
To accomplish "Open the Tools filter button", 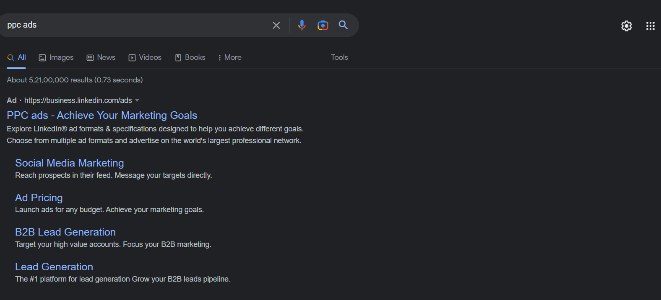I will click(339, 58).
